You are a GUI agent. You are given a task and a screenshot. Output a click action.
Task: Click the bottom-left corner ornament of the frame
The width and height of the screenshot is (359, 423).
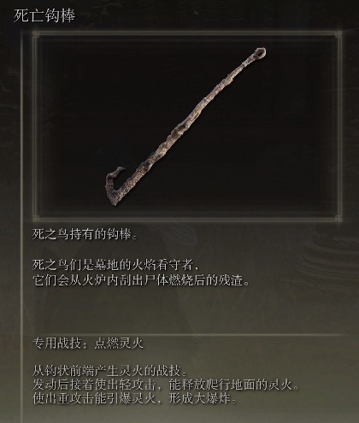36,219
